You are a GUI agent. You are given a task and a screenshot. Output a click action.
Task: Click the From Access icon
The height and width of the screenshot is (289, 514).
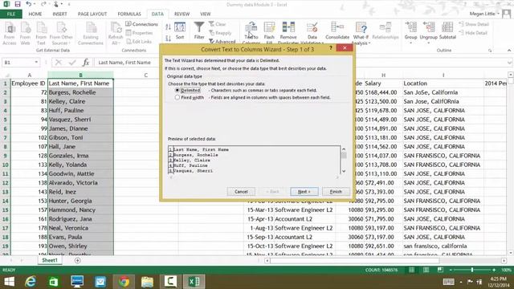point(10,34)
